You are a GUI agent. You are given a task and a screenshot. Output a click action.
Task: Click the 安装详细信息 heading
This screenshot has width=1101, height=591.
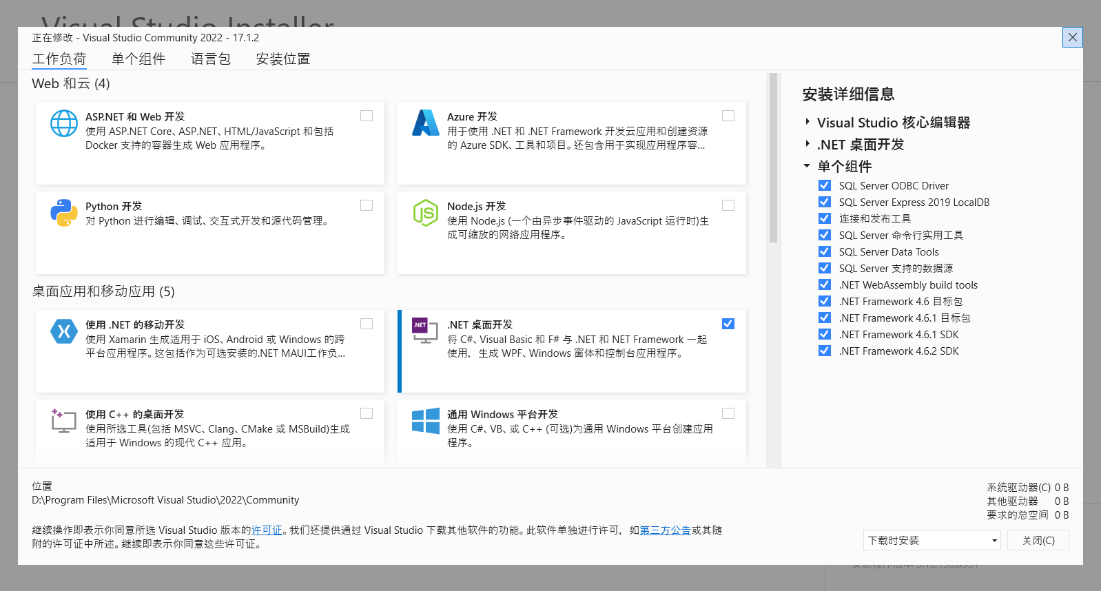pyautogui.click(x=848, y=94)
